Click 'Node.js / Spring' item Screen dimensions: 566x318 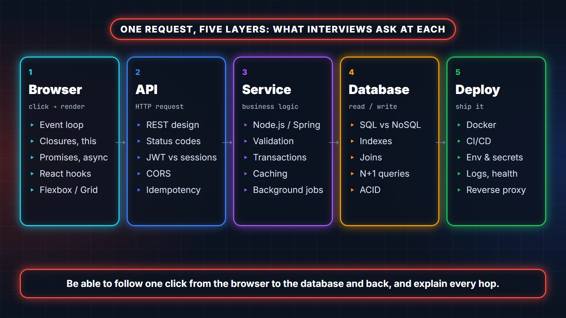point(287,125)
